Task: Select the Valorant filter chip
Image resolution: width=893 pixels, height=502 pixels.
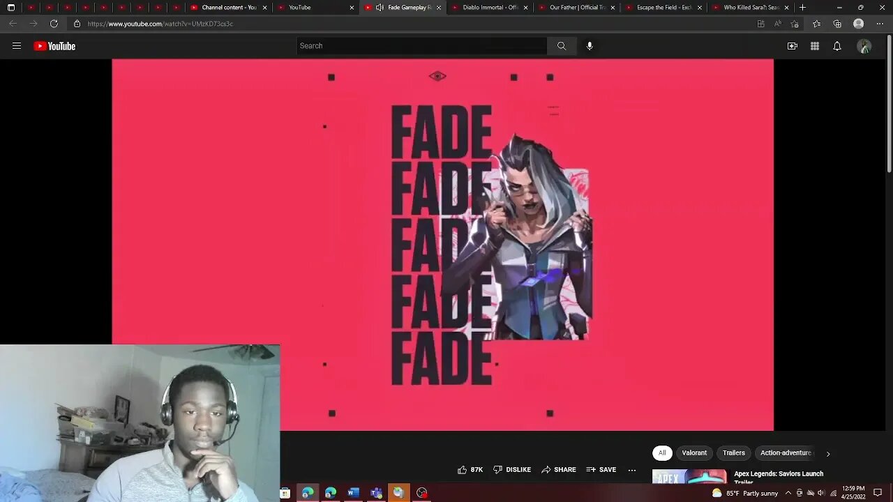Action: pyautogui.click(x=694, y=453)
